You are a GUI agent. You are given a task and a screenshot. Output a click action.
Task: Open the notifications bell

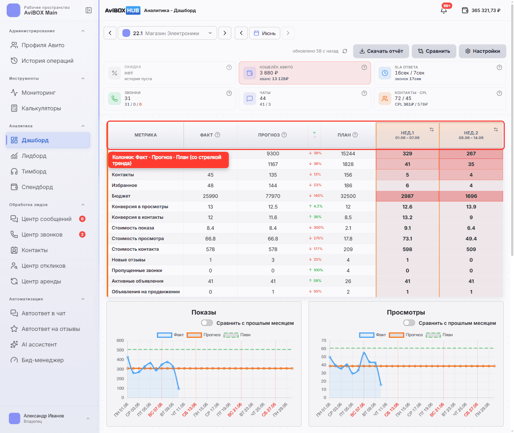coord(444,10)
